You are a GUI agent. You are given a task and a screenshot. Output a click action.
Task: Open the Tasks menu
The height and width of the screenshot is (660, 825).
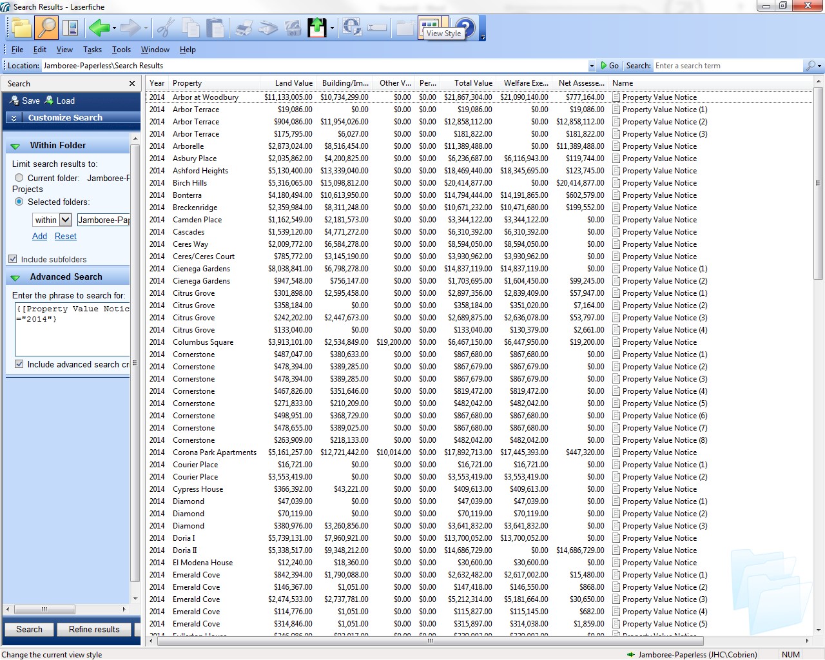point(92,50)
